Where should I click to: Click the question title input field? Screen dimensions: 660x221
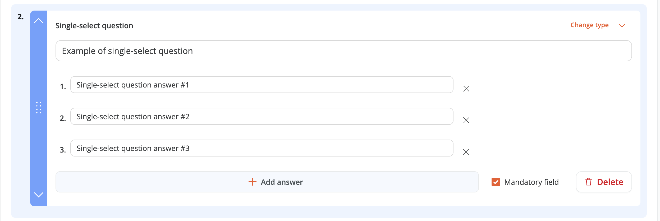344,51
